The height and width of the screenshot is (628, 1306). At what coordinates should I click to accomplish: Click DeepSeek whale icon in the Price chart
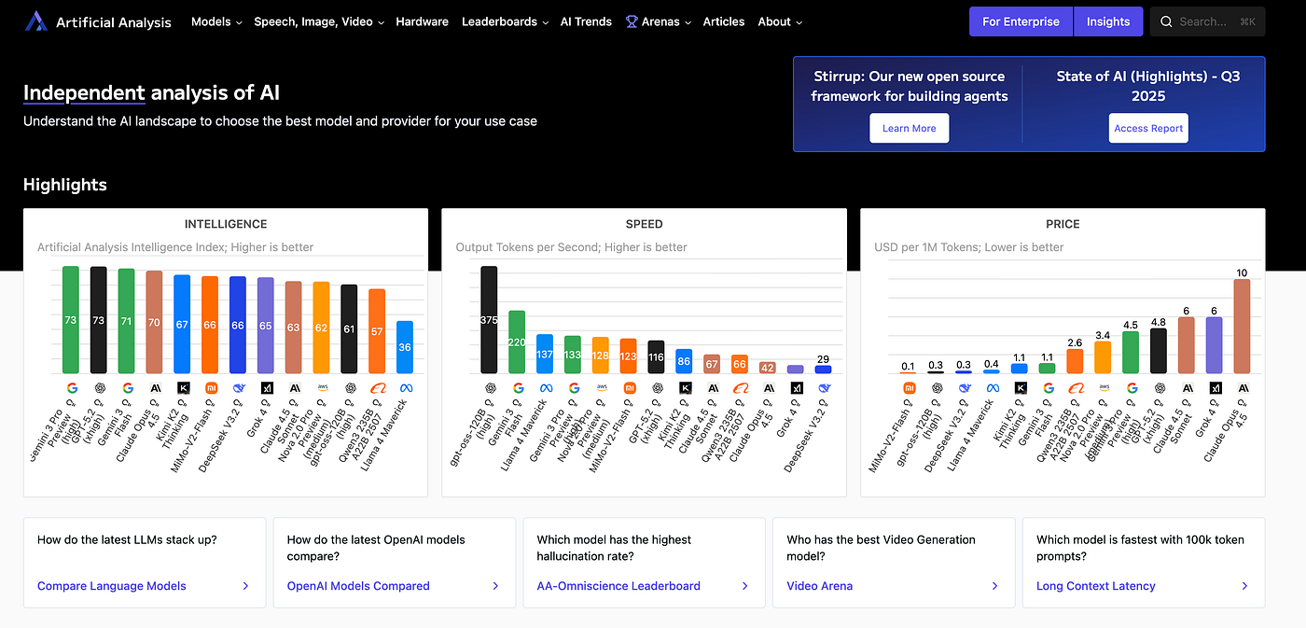point(965,388)
